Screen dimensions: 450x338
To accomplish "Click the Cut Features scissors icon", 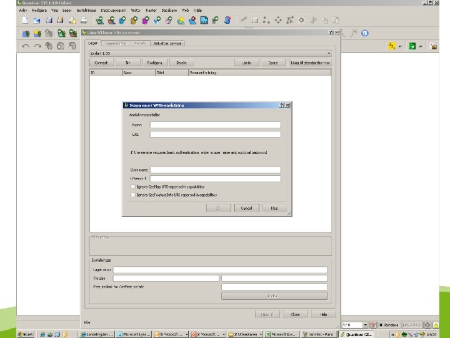I will pos(313,20).
